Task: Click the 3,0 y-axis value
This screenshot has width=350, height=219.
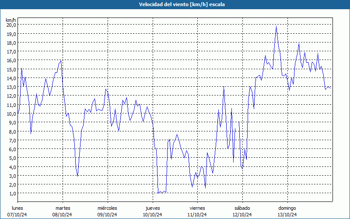Action: (x=13, y=176)
